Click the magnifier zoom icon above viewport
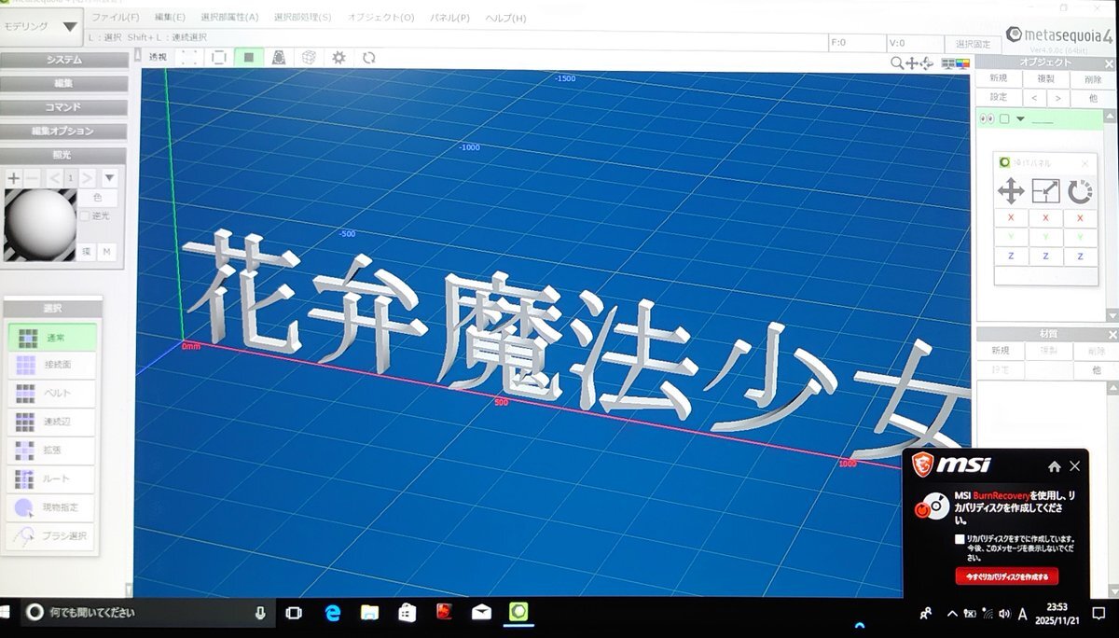Viewport: 1119px width, 638px height. point(896,63)
